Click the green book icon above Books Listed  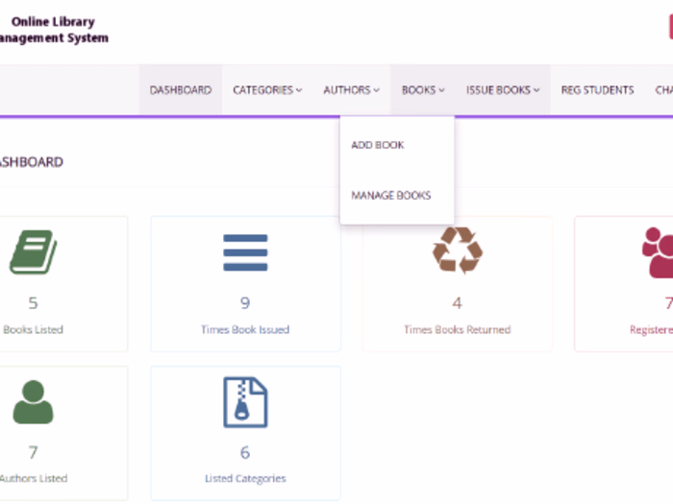tap(33, 252)
